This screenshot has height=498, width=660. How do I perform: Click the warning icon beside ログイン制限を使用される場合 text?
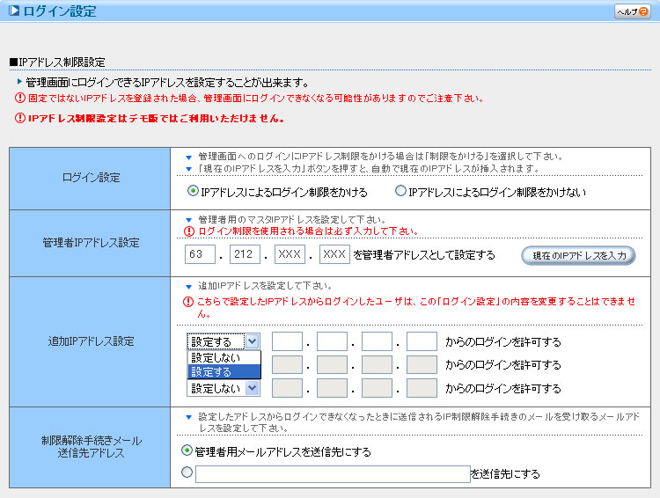coord(187,231)
